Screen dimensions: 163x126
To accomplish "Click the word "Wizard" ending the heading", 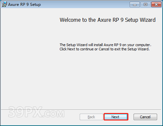I will coord(148,20).
